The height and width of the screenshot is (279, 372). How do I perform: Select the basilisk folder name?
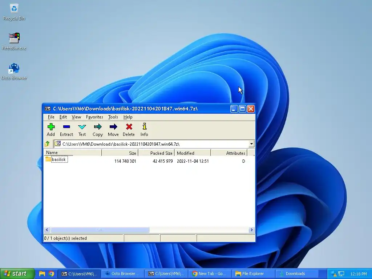coord(58,159)
